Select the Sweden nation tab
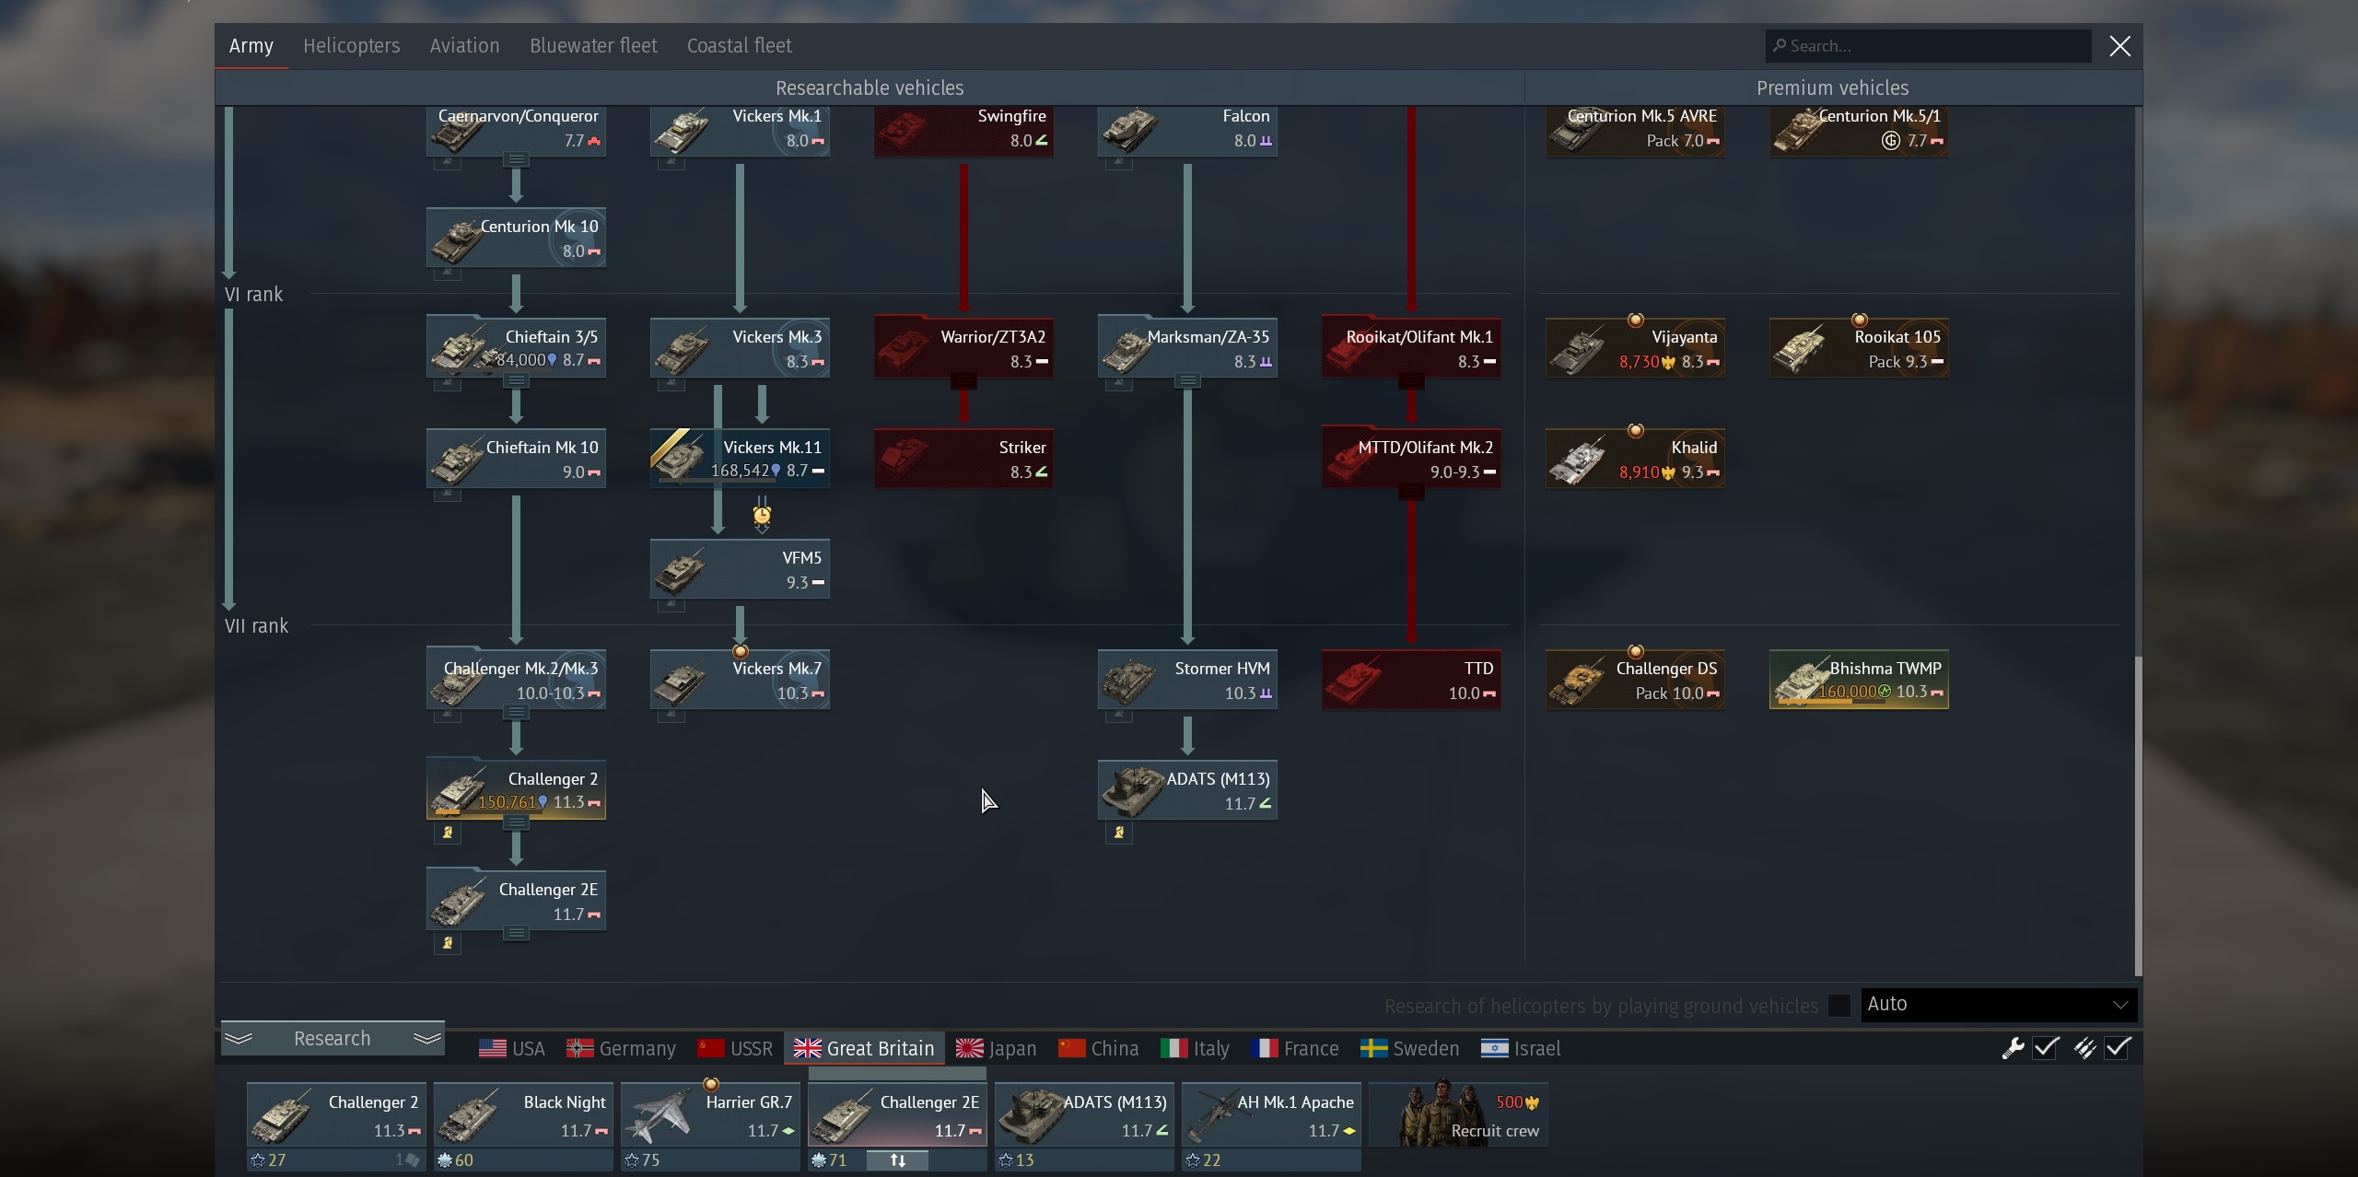2358x1177 pixels. click(x=1410, y=1049)
